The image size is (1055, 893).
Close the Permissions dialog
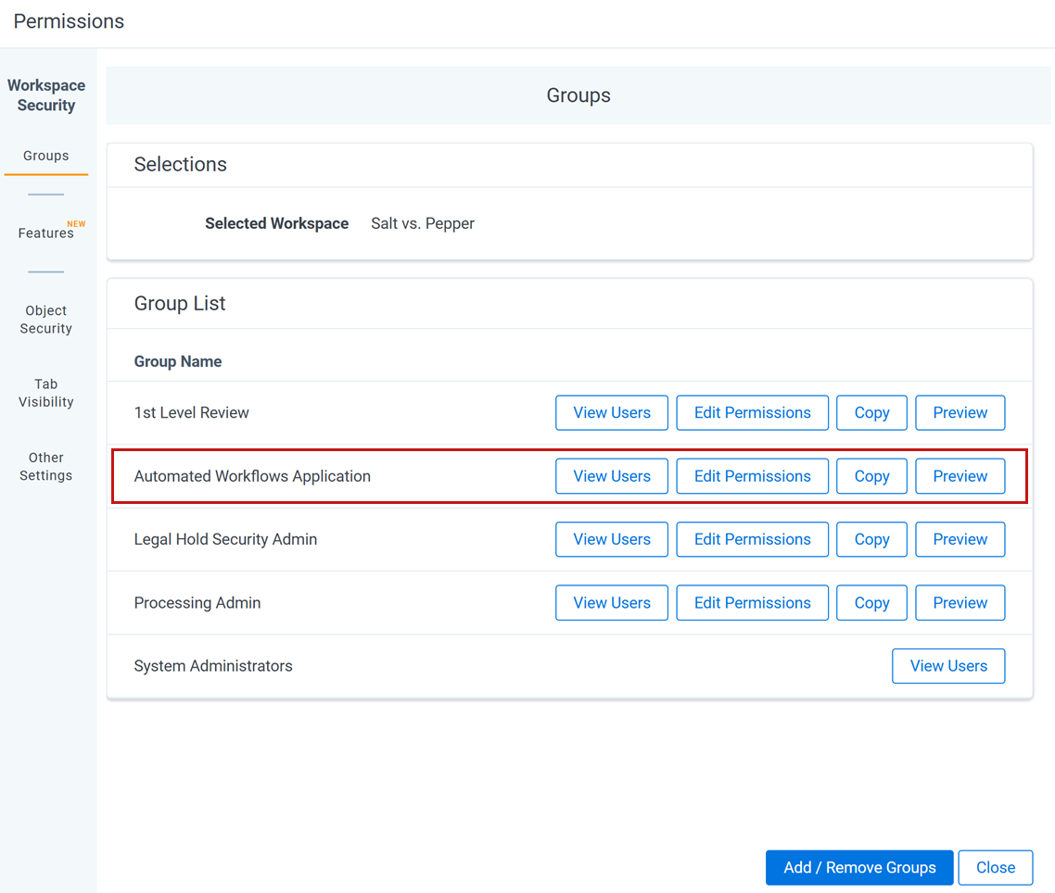pos(995,867)
